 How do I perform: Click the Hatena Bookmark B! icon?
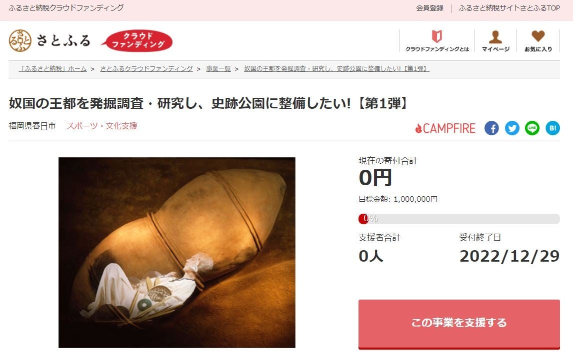pos(552,128)
